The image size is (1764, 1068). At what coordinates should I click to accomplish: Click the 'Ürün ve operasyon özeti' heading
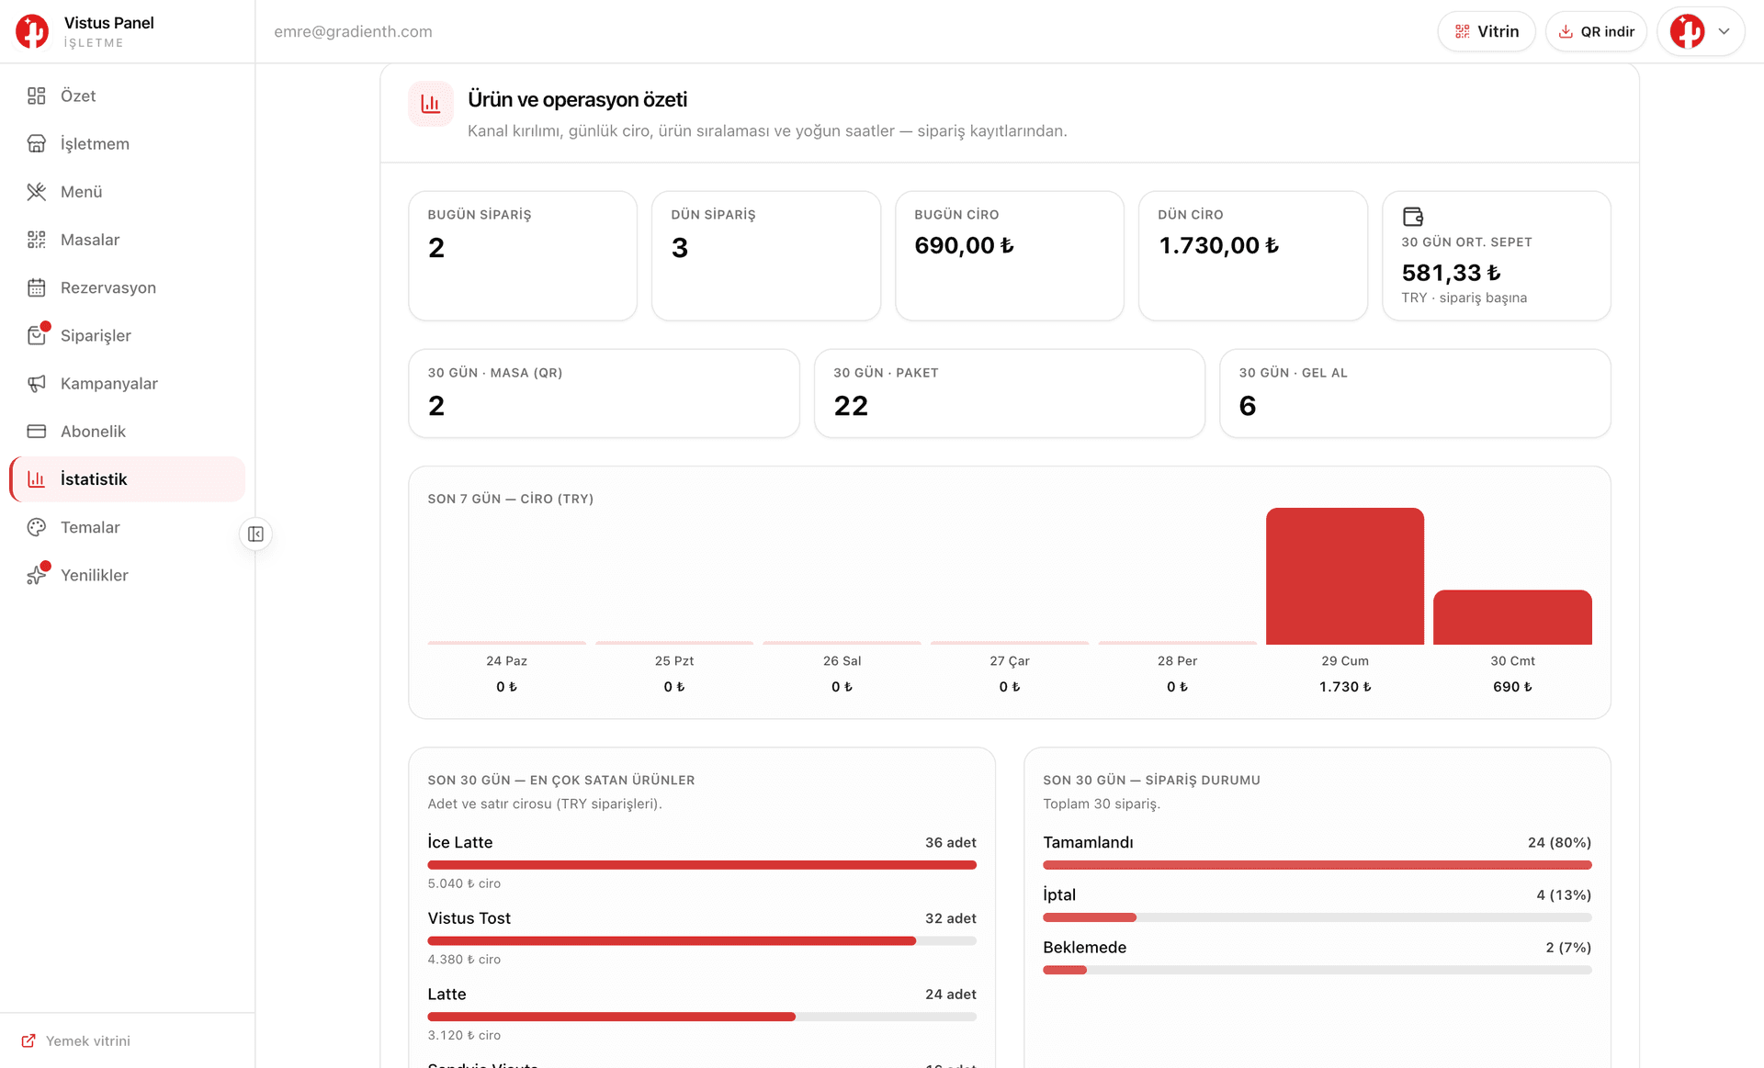(578, 99)
